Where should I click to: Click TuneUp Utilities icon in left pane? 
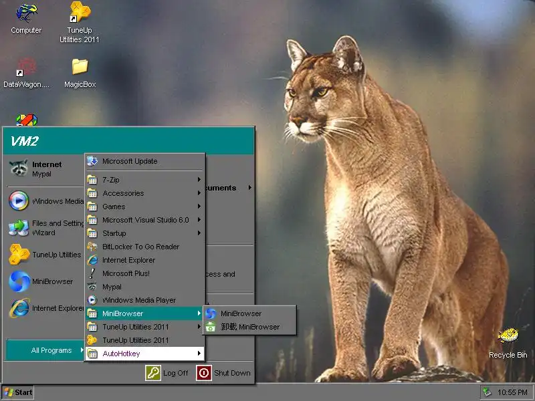pyautogui.click(x=19, y=255)
